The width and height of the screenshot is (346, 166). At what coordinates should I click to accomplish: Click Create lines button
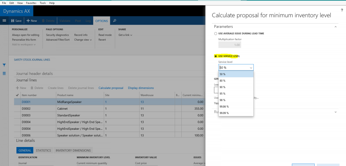coord(56,88)
